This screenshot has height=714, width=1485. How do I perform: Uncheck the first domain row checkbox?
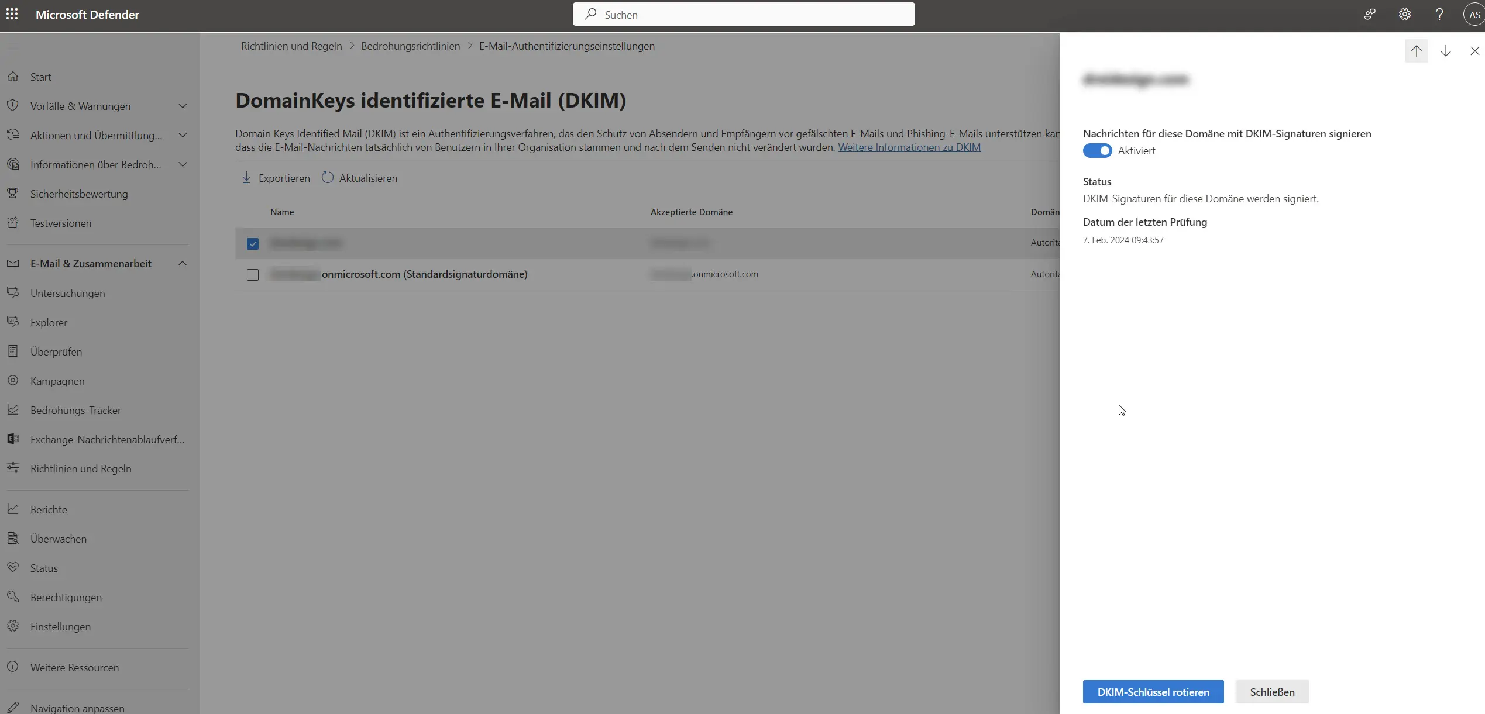(253, 244)
